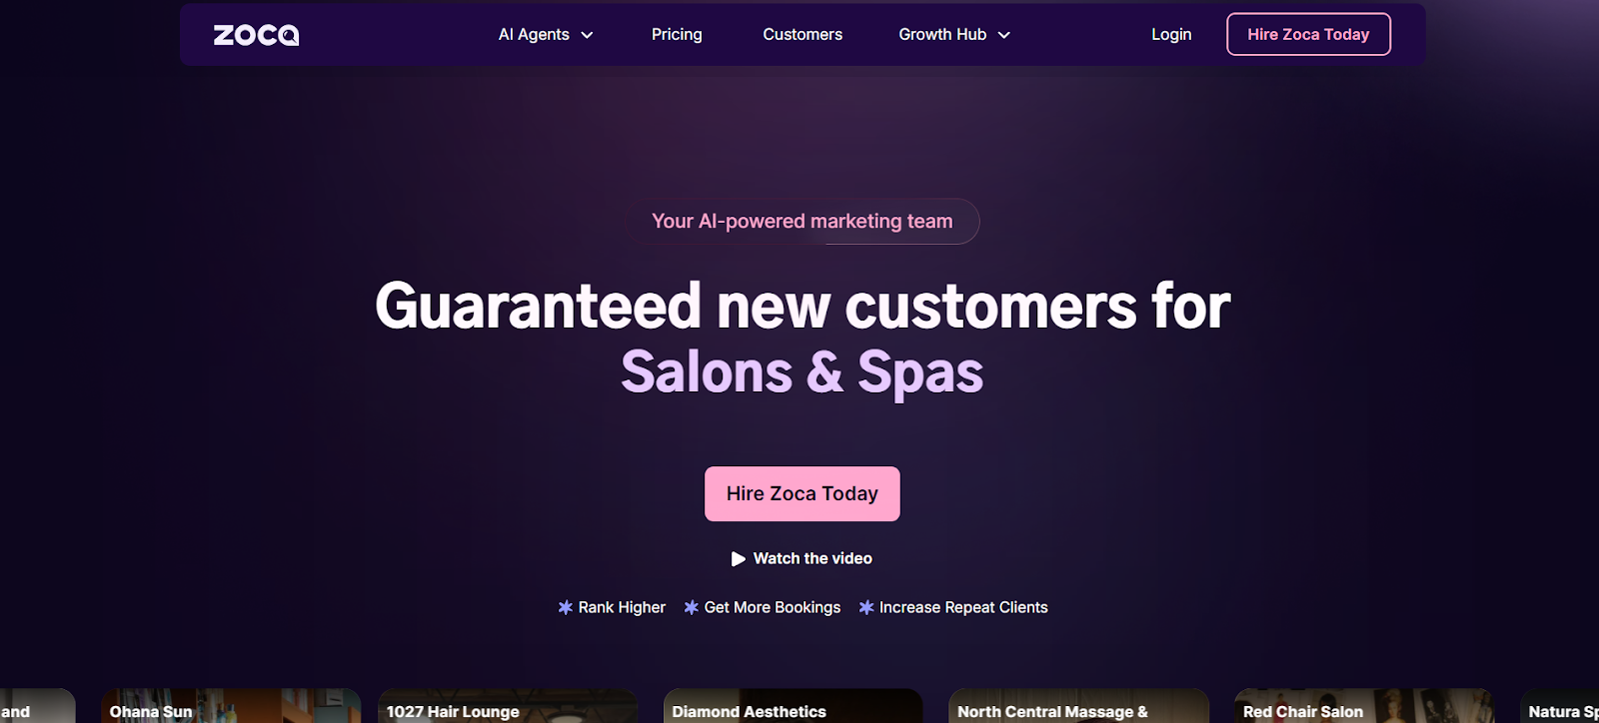Expand the AI Agents dropdown chevron

[x=588, y=35]
